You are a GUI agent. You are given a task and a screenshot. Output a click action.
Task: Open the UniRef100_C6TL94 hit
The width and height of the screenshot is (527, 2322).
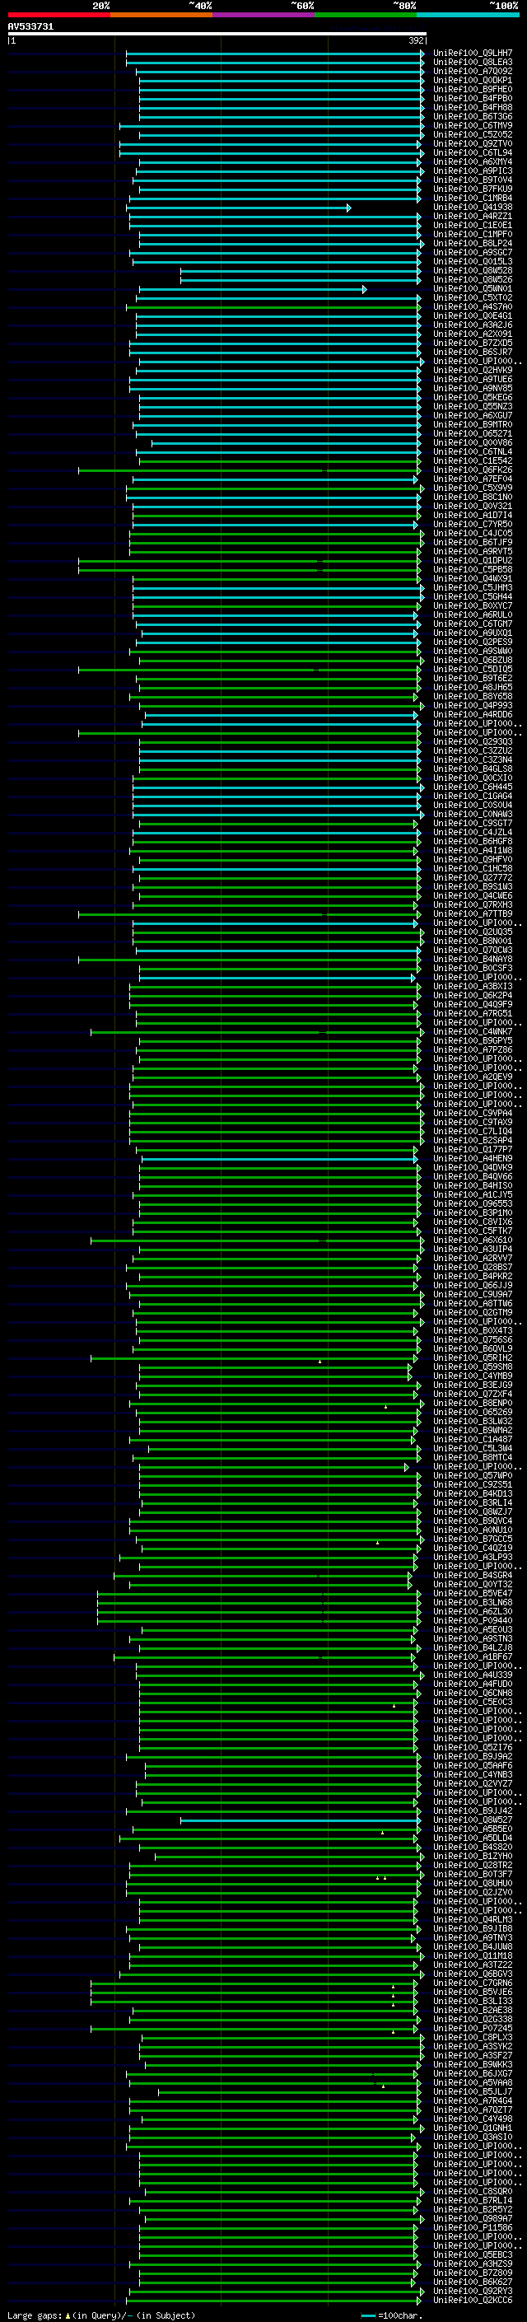pyautogui.click(x=473, y=153)
